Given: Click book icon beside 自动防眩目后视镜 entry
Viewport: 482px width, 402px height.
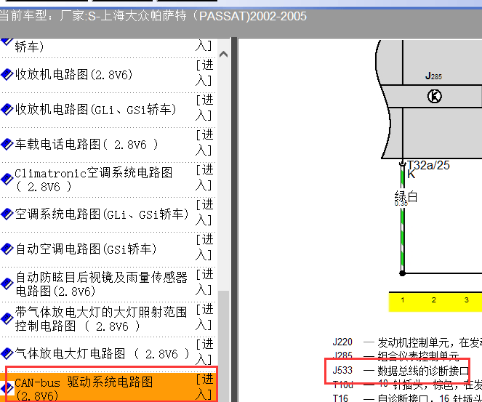Looking at the screenshot, I should [x=7, y=284].
